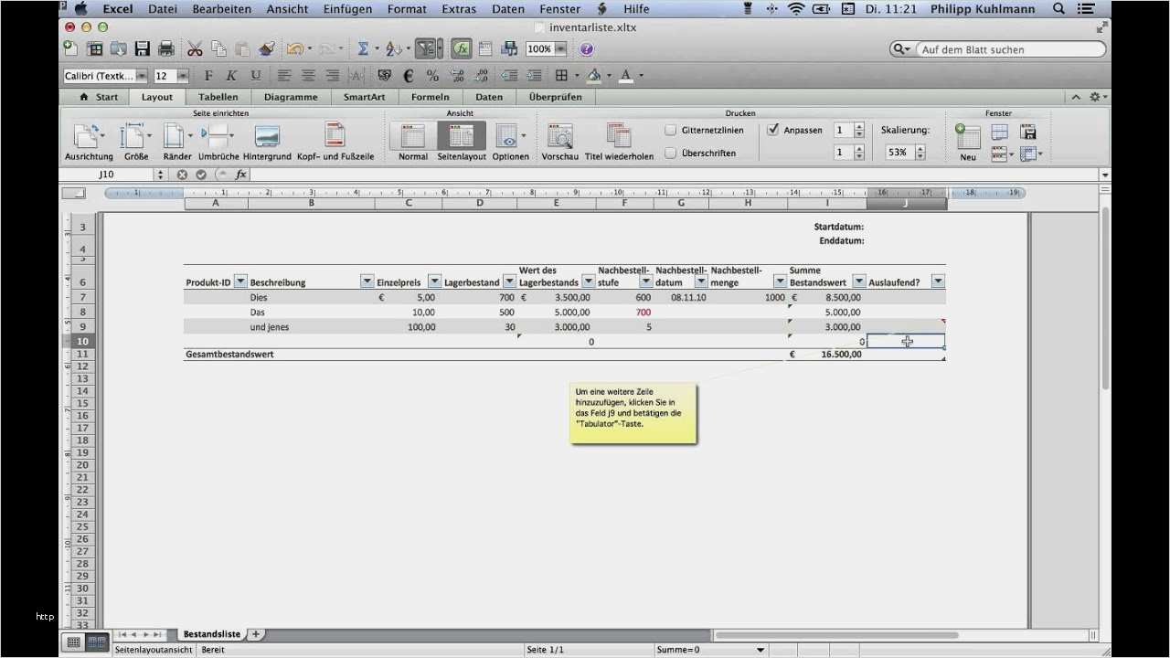Click the Filter funnel icon
This screenshot has height=658, width=1170.
point(425,48)
